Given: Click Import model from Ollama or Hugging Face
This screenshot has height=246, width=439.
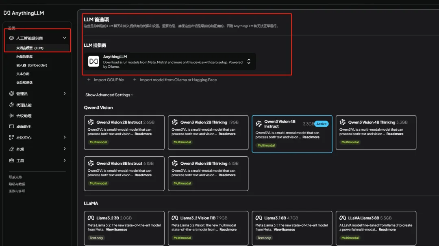Looking at the screenshot, I should pyautogui.click(x=175, y=80).
